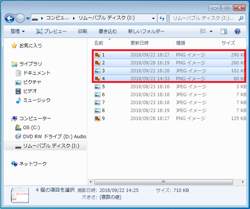Select コンピューター in navigation pane
250x209 pixels.
[x=35, y=118]
